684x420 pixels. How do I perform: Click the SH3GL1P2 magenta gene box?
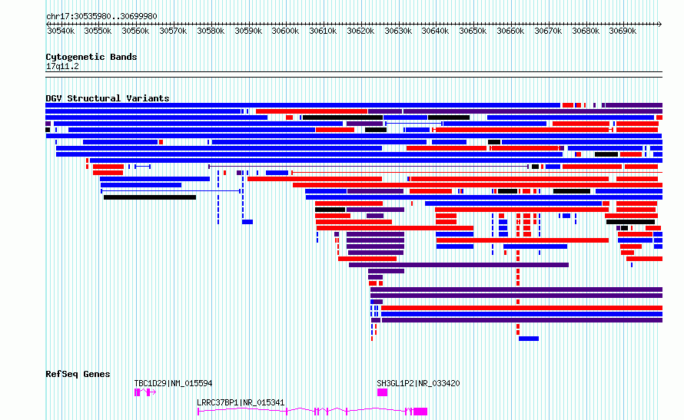click(x=382, y=392)
